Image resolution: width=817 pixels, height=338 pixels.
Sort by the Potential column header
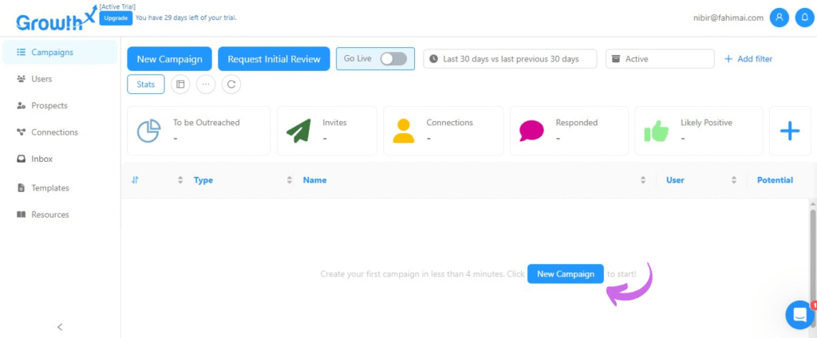click(x=775, y=180)
